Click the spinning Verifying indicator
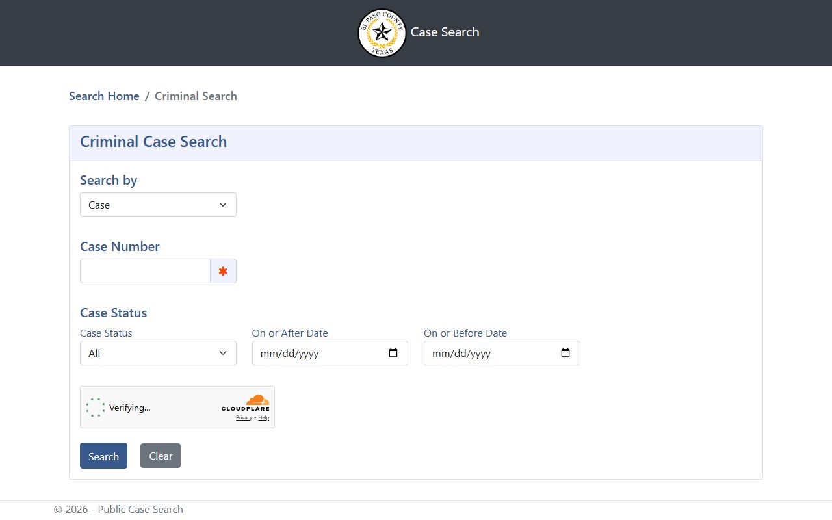Viewport: 832px width, 520px height. tap(96, 408)
